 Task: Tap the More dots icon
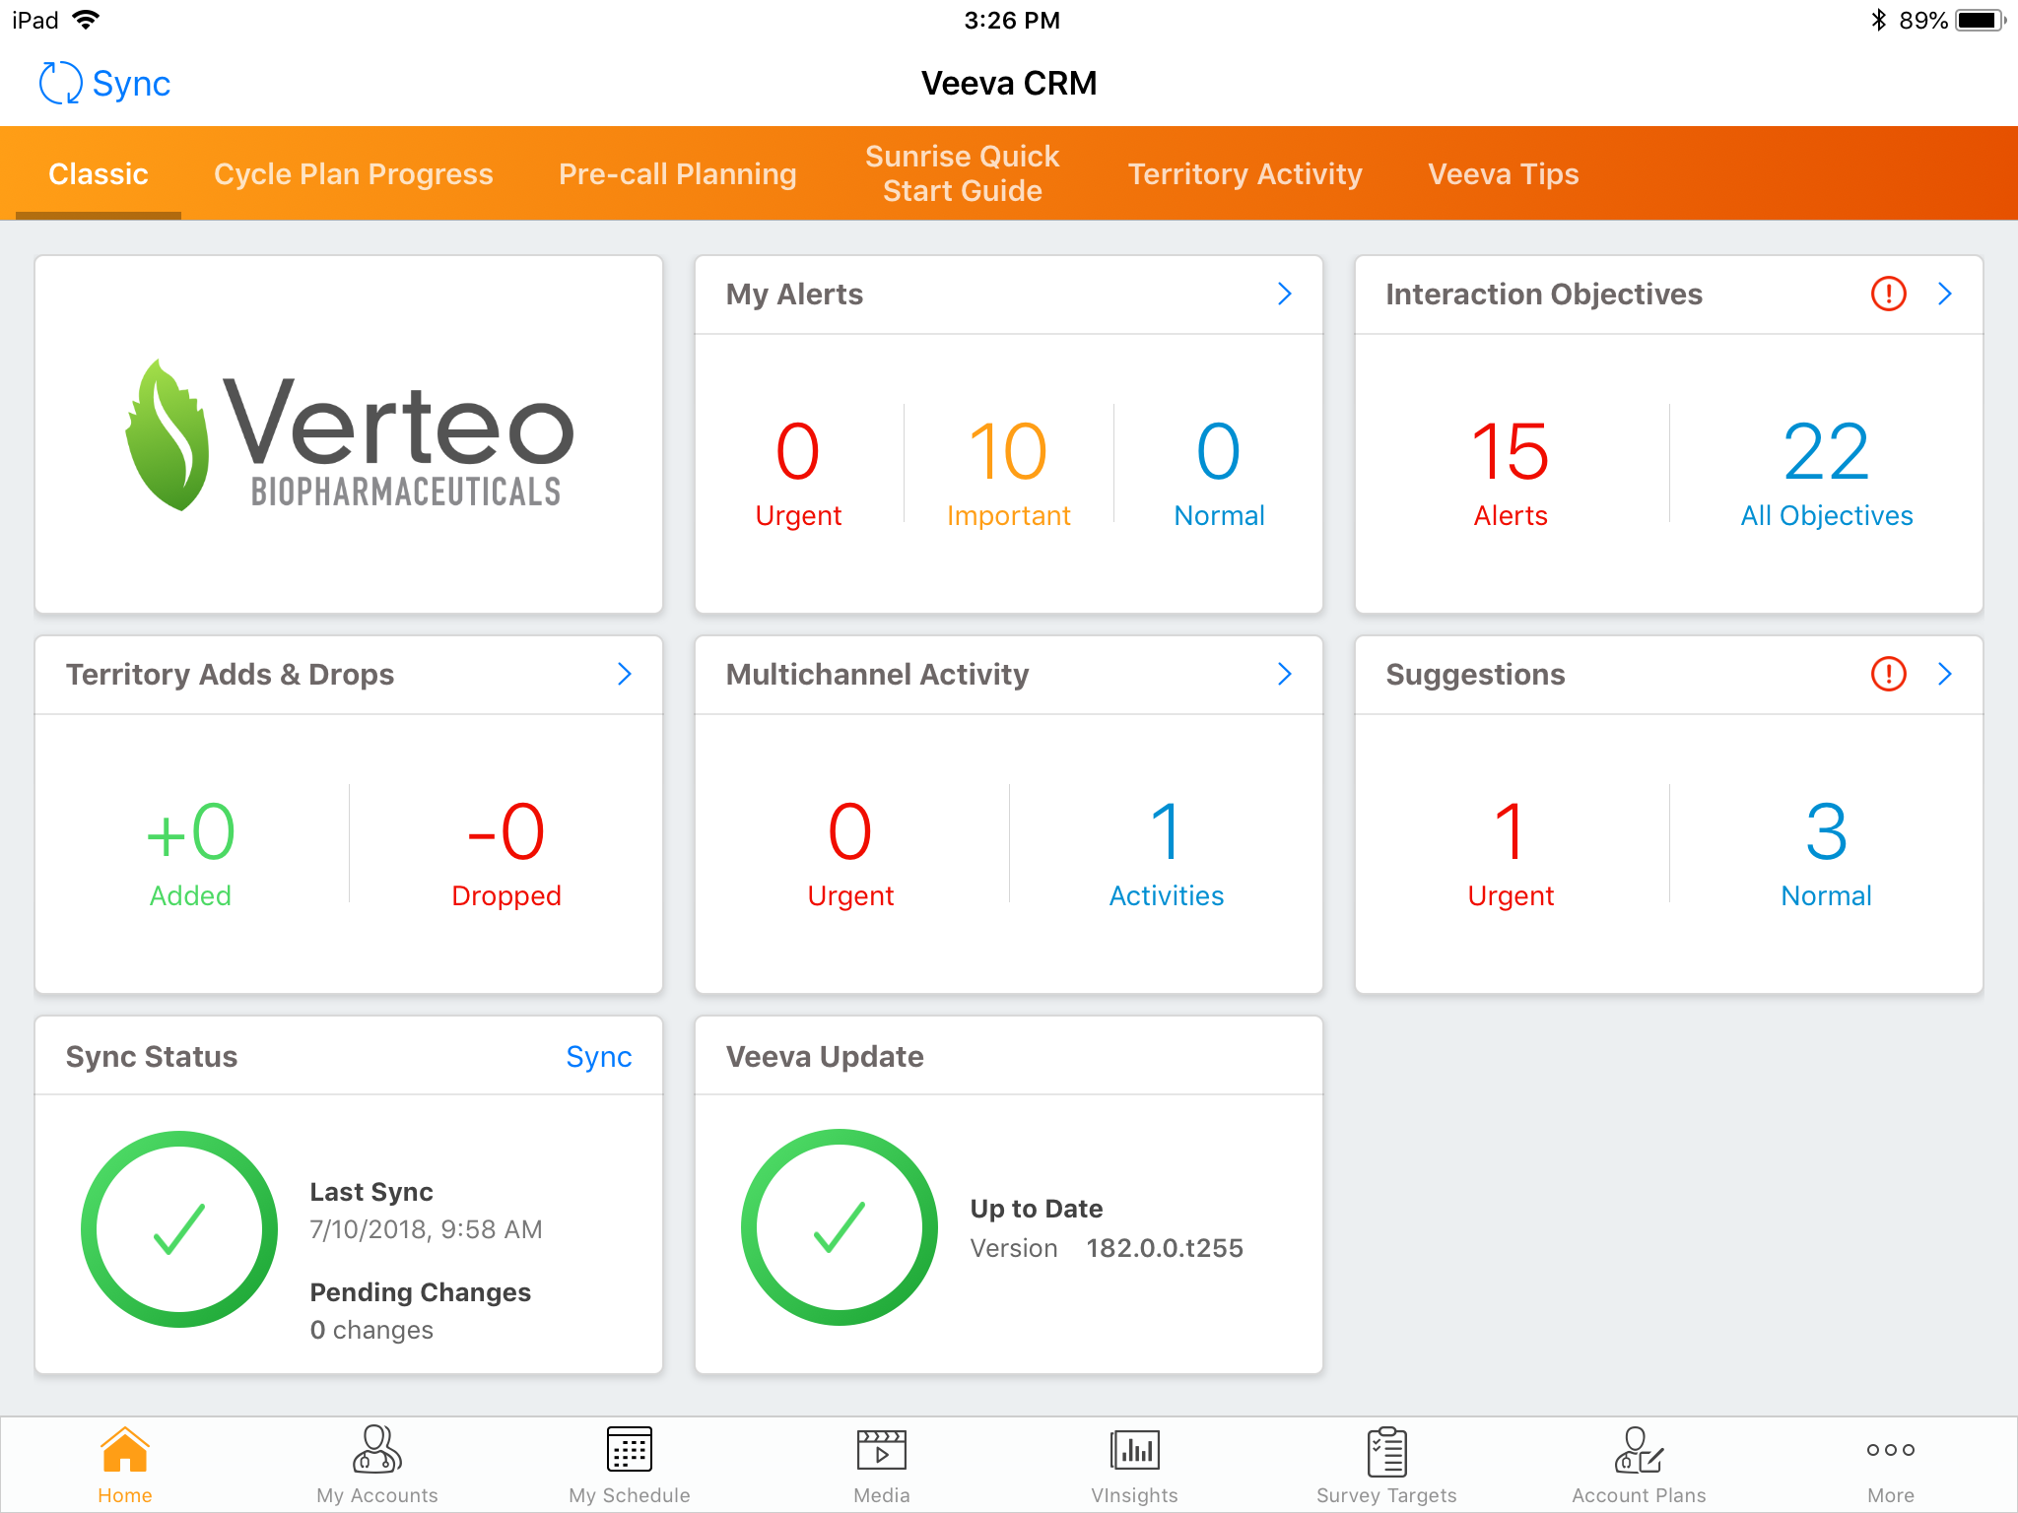pyautogui.click(x=1890, y=1450)
